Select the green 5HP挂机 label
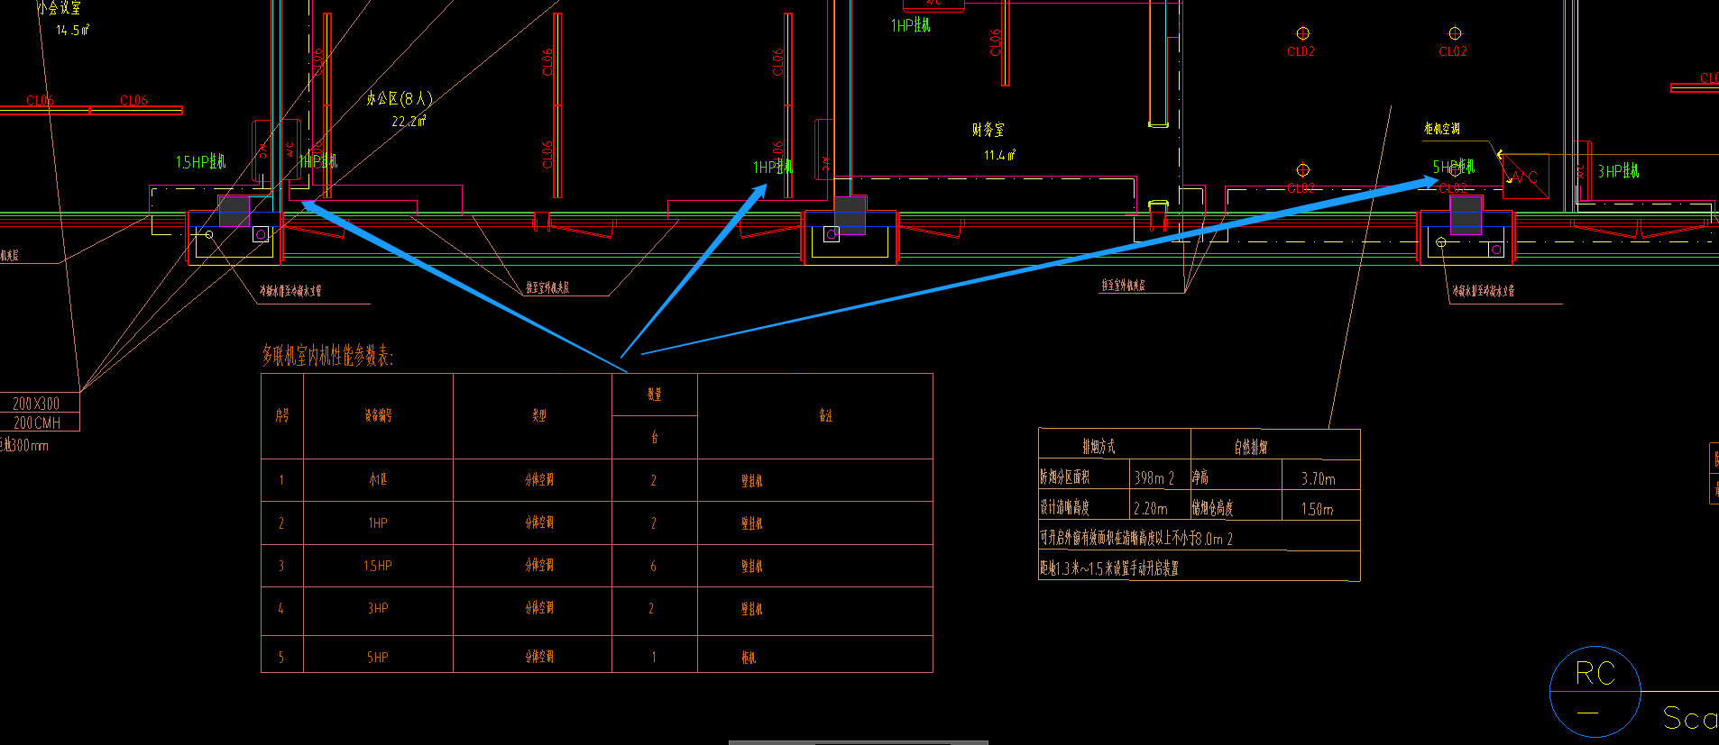Screen dimensions: 1719x745 1454,167
